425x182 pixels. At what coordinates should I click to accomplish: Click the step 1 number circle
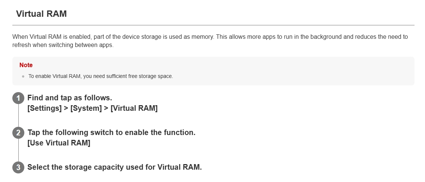pos(18,98)
